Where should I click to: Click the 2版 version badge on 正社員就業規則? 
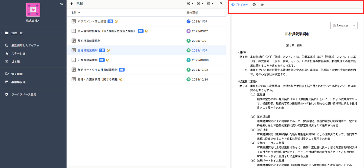click(102, 51)
